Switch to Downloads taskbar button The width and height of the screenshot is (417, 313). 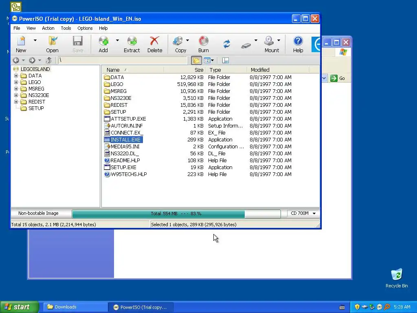[75, 307]
